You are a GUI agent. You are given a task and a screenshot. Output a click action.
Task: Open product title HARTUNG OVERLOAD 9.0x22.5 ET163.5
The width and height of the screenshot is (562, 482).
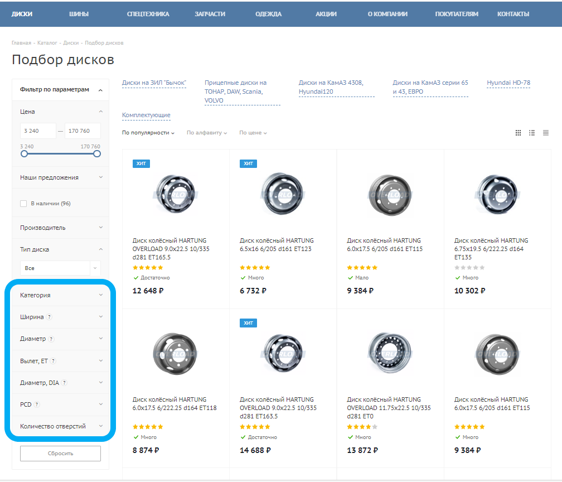click(278, 408)
